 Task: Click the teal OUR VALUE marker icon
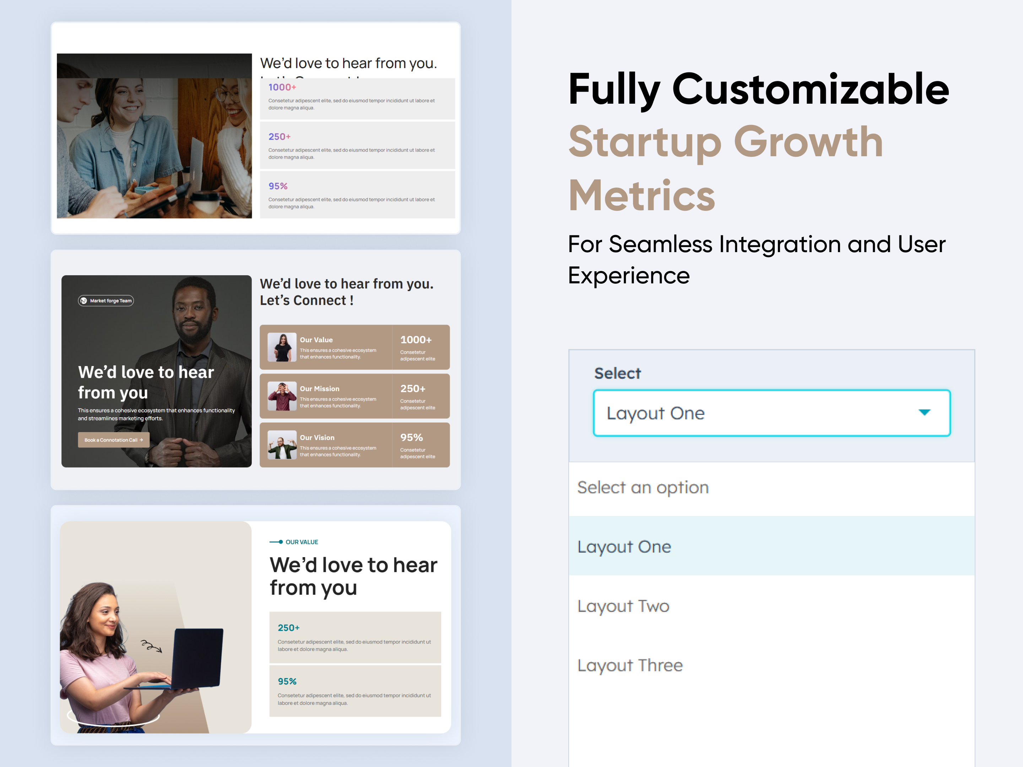click(276, 542)
